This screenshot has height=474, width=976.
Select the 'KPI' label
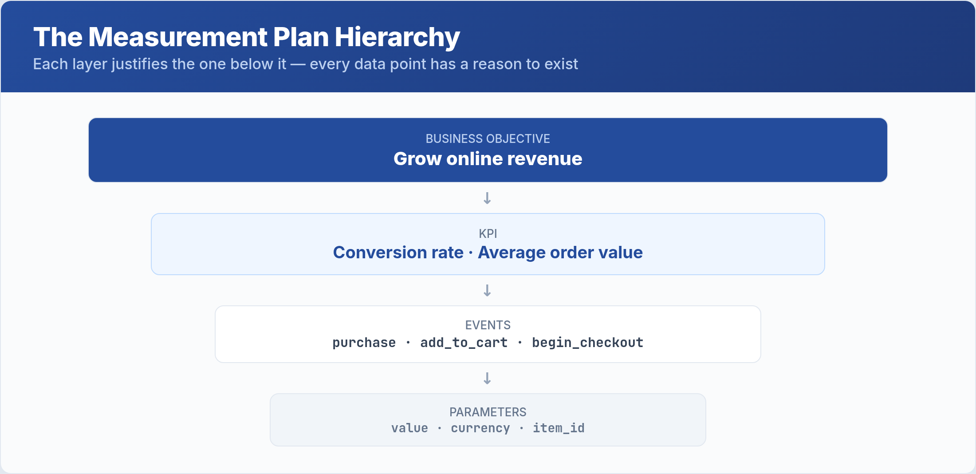pos(488,234)
